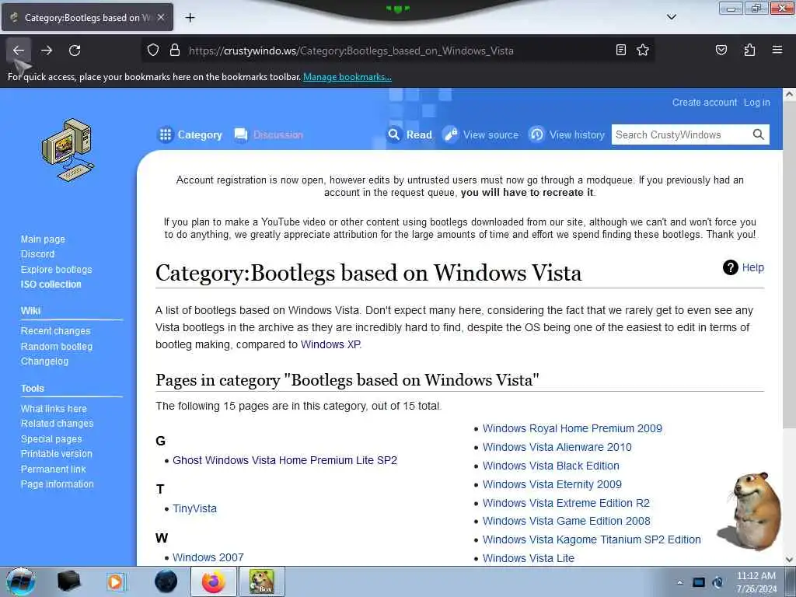Show hidden tray icons arrow
This screenshot has width=796, height=597.
(x=679, y=582)
